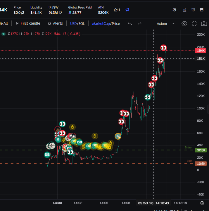Viewport: 209px width, 211px height.
Task: Click the green series status dot by OHLC
Action: tap(4, 34)
